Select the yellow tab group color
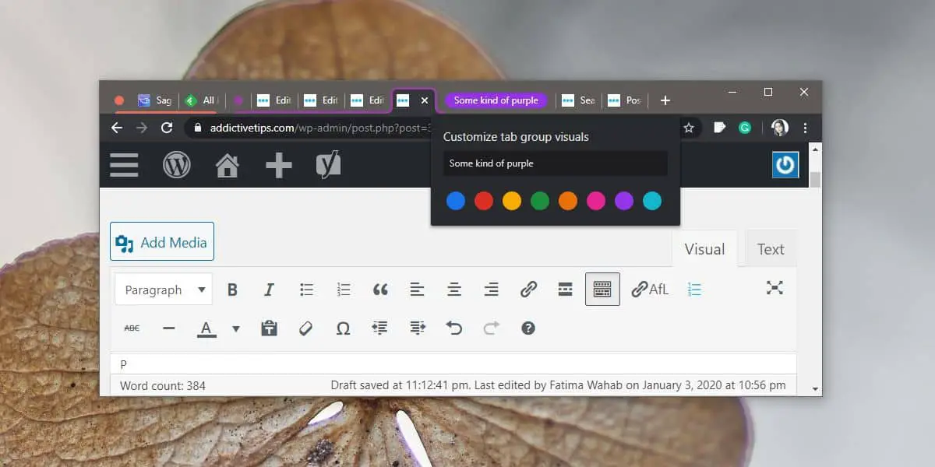 pyautogui.click(x=512, y=201)
